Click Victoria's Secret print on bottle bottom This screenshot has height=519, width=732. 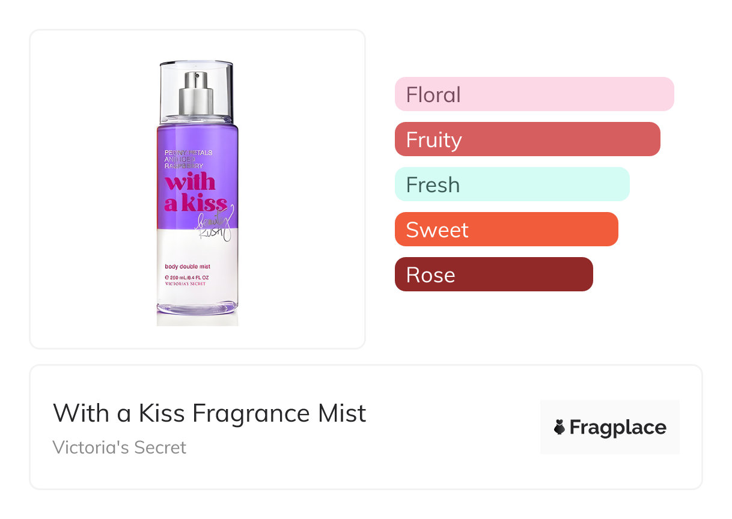click(x=185, y=284)
